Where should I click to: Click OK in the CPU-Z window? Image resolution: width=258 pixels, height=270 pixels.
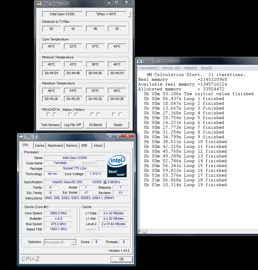[122, 259]
